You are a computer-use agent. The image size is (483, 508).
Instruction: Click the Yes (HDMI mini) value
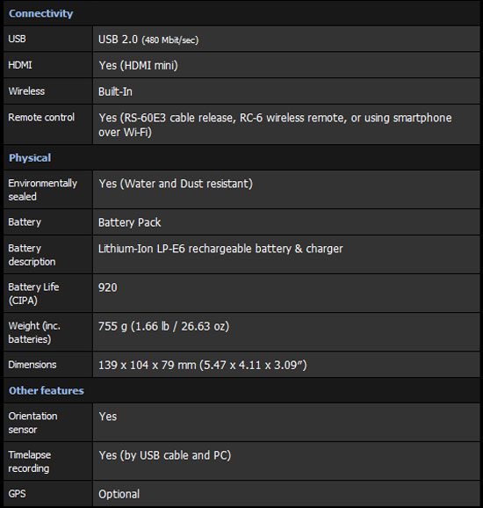[x=138, y=65]
